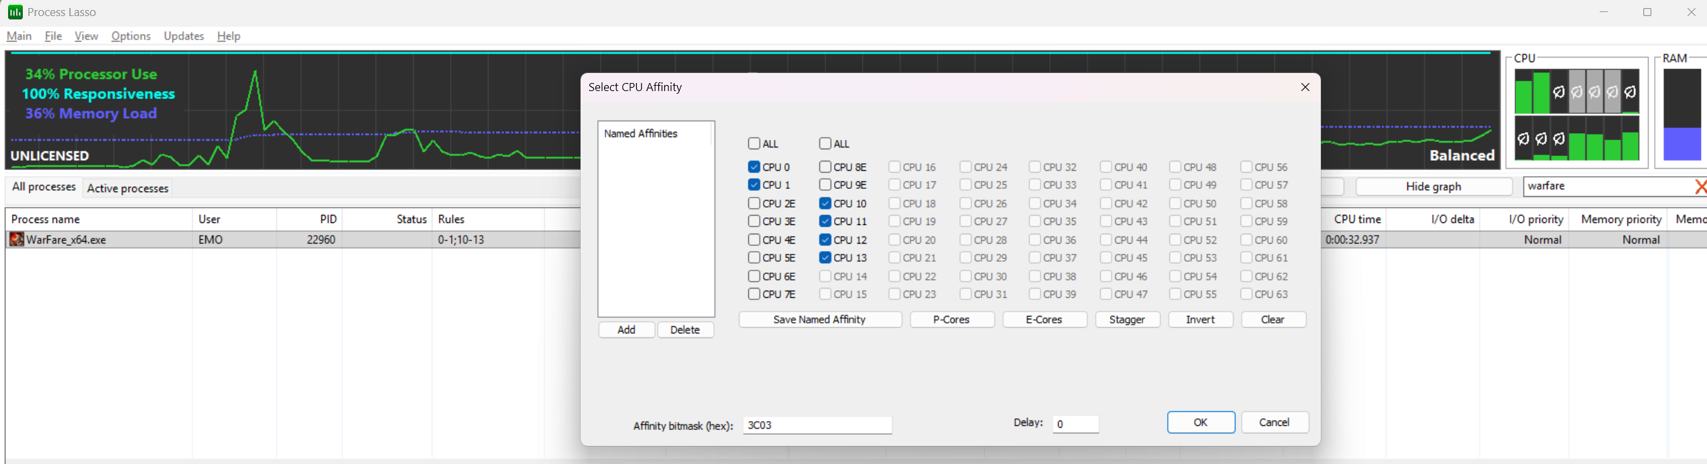Viewport: 1707px width, 464px height.
Task: Sort by User column header
Action: (x=234, y=219)
